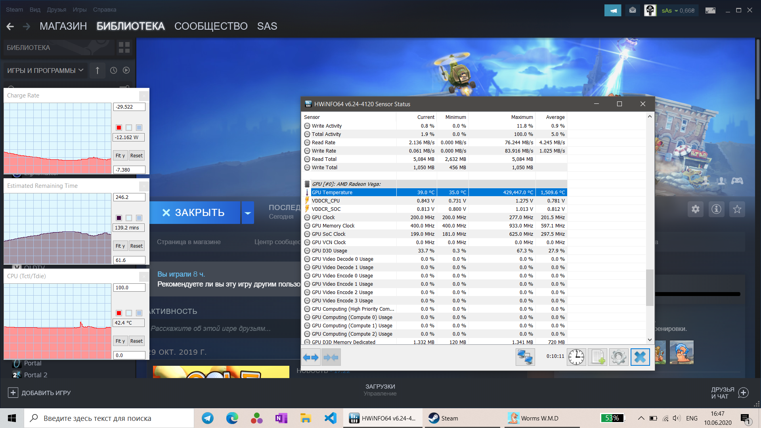
Task: Open Telegram from the taskbar
Action: 208,418
